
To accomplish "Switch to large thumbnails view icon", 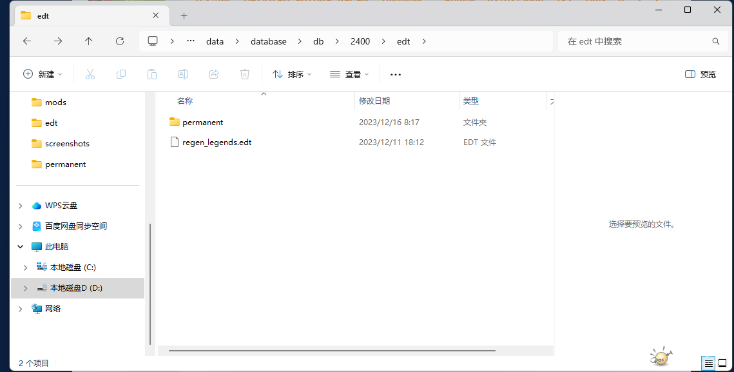I will [x=722, y=364].
